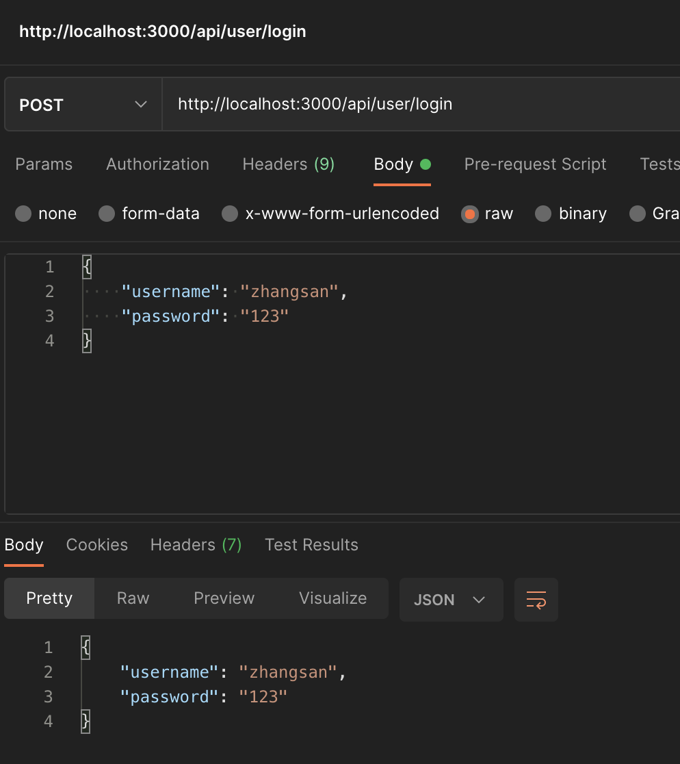
Task: Open response Headers (7) tab
Action: click(x=196, y=545)
